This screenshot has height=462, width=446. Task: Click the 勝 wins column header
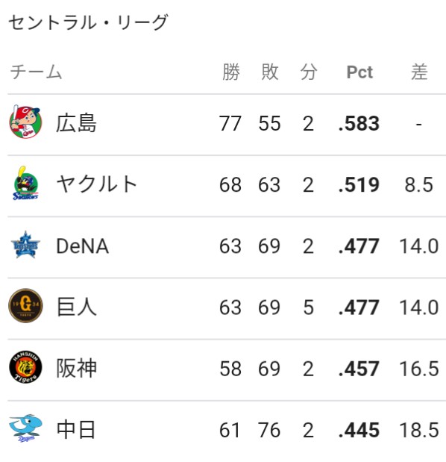pos(231,72)
